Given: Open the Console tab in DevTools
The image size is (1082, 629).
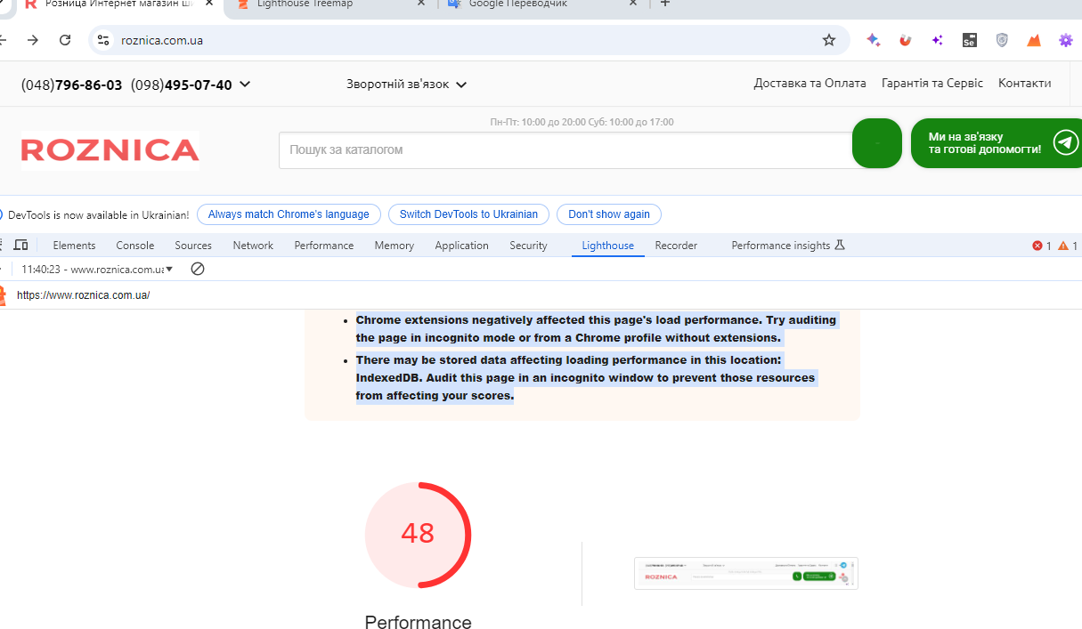Looking at the screenshot, I should pos(135,246).
